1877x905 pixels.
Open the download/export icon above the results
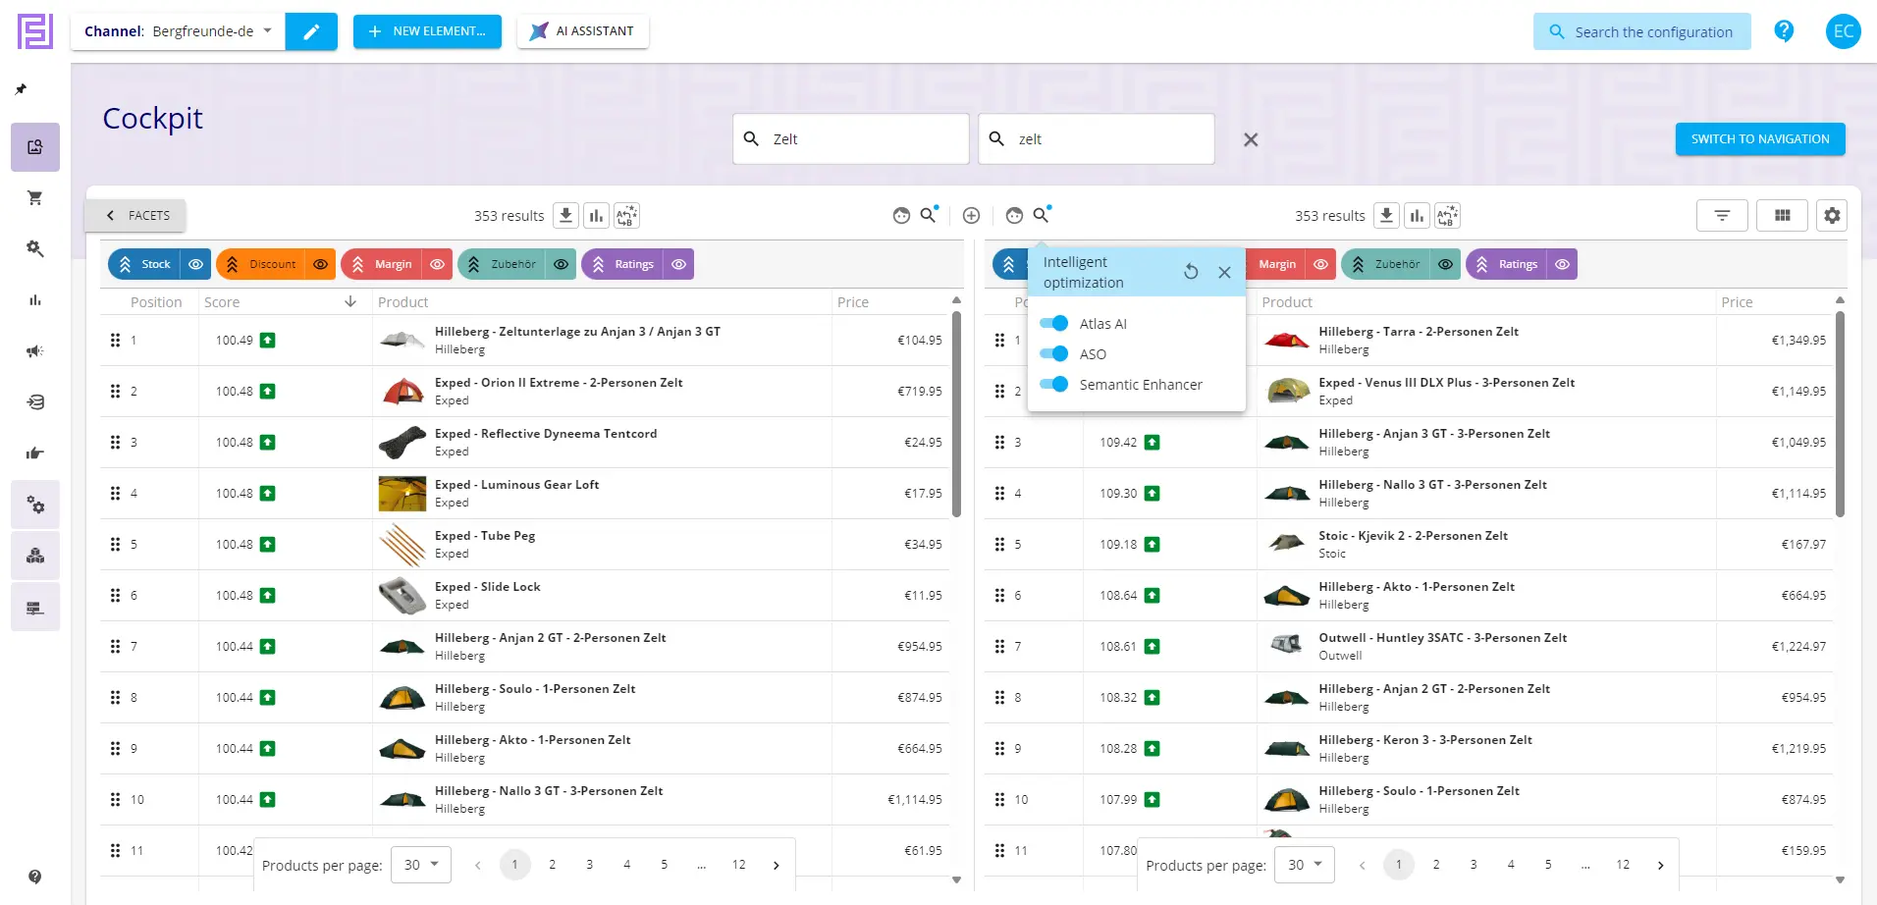tap(565, 215)
